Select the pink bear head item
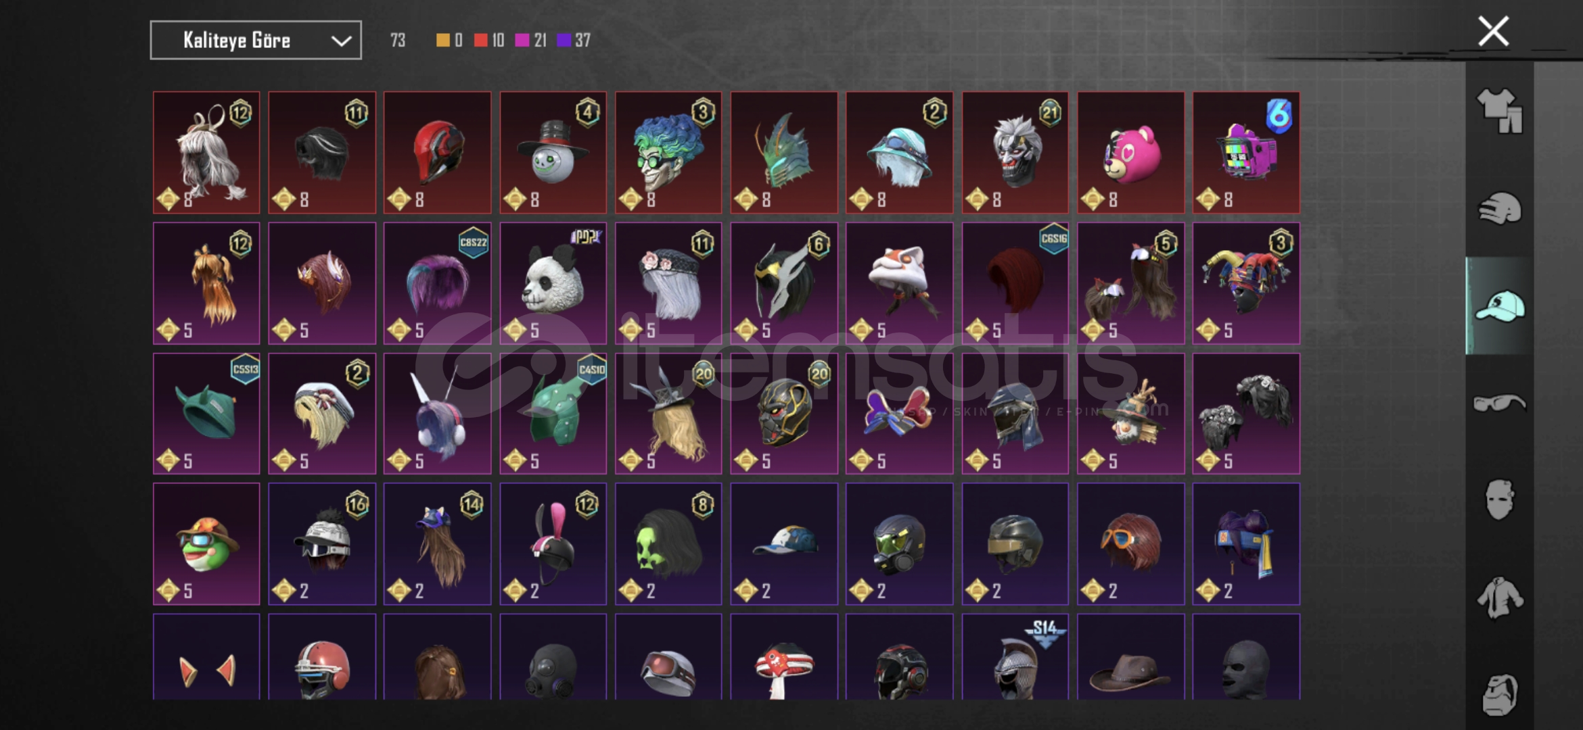This screenshot has width=1583, height=730. click(x=1130, y=153)
